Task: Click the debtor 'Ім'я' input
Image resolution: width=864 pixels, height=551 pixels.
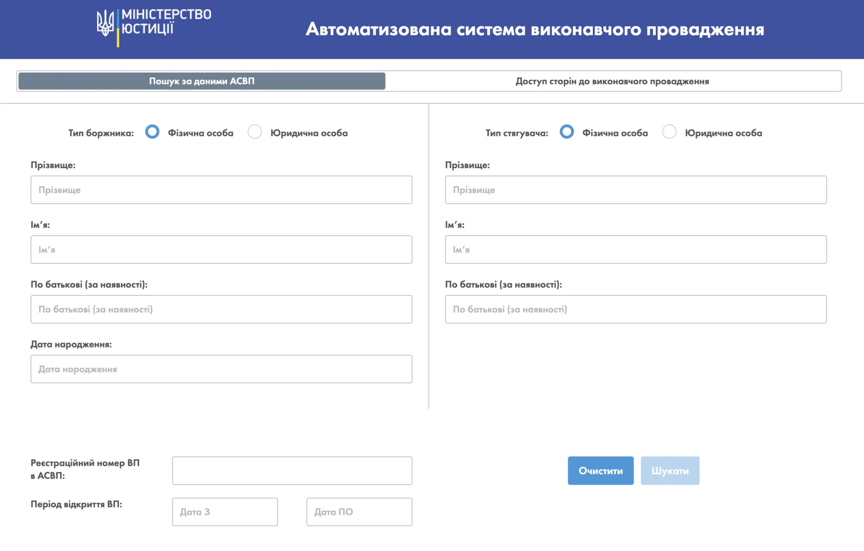Action: [221, 249]
